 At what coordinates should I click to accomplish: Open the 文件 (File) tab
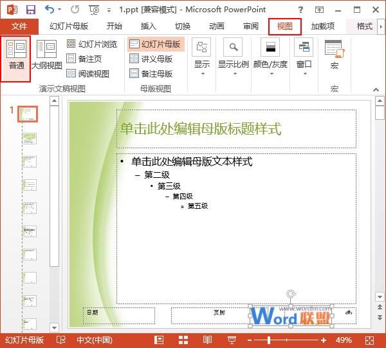pyautogui.click(x=19, y=26)
